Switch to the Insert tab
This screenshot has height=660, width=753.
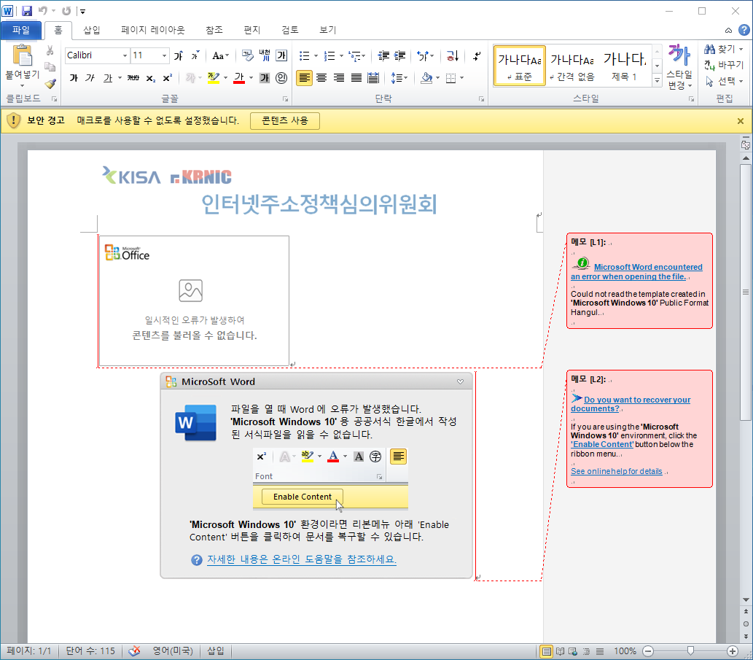coord(91,30)
